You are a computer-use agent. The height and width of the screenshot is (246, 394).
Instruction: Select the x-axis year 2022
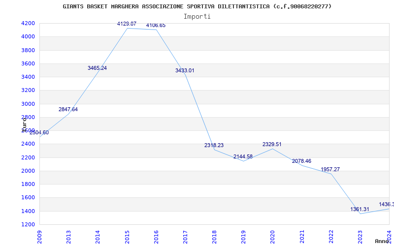[x=331, y=237]
